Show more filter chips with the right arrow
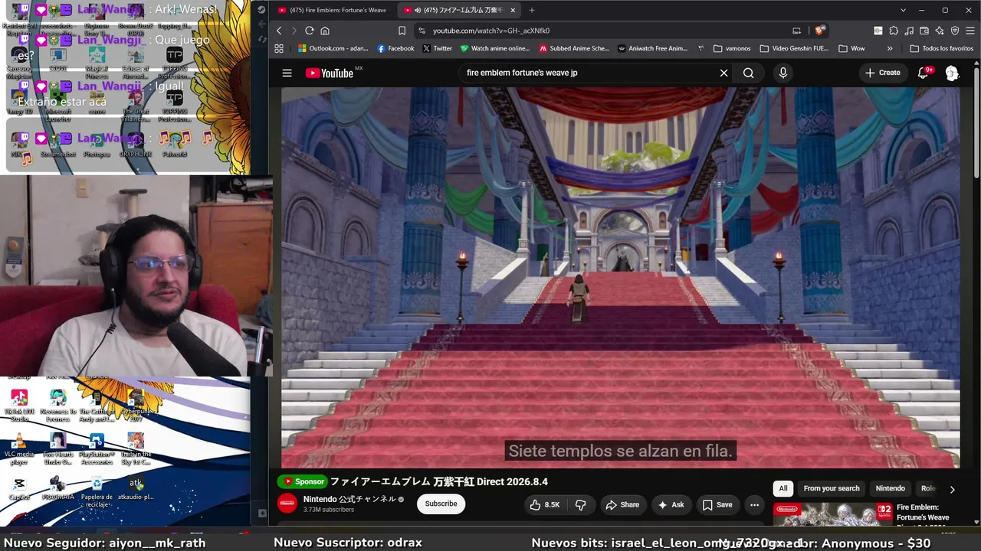Image resolution: width=981 pixels, height=551 pixels. 952,489
